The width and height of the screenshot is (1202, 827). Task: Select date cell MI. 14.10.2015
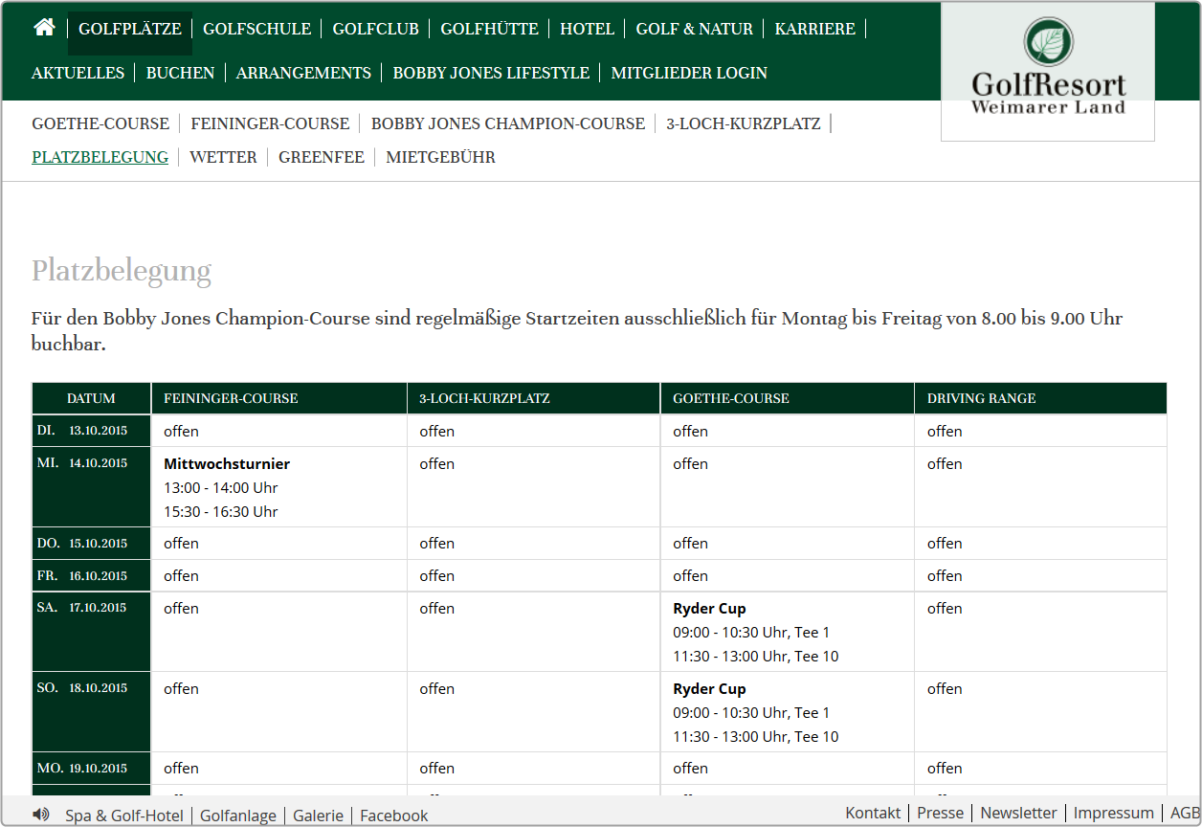click(91, 487)
